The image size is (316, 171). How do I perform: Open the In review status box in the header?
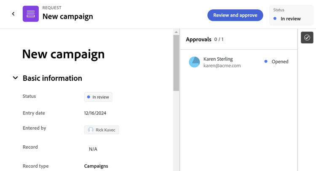pos(291,15)
